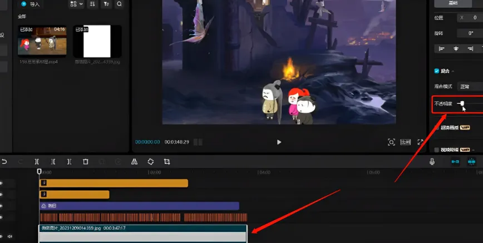Screen dimensions: 483x243
Task: Toggle the enhance quality VIP checkbox
Action: [436, 127]
